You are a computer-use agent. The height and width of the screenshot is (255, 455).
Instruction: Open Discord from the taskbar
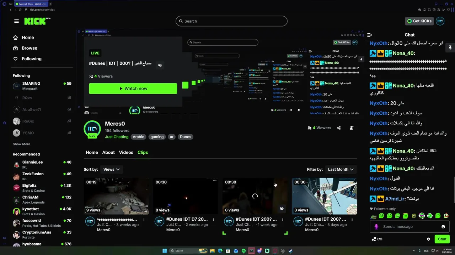pos(259,251)
